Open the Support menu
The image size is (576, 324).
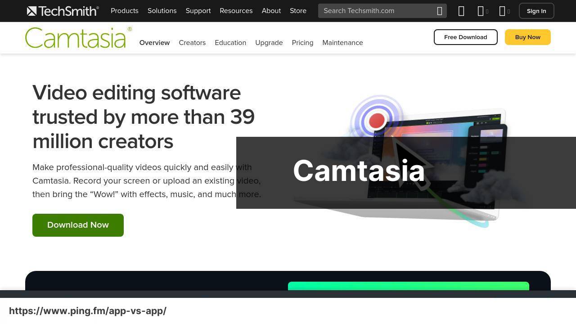point(198,11)
